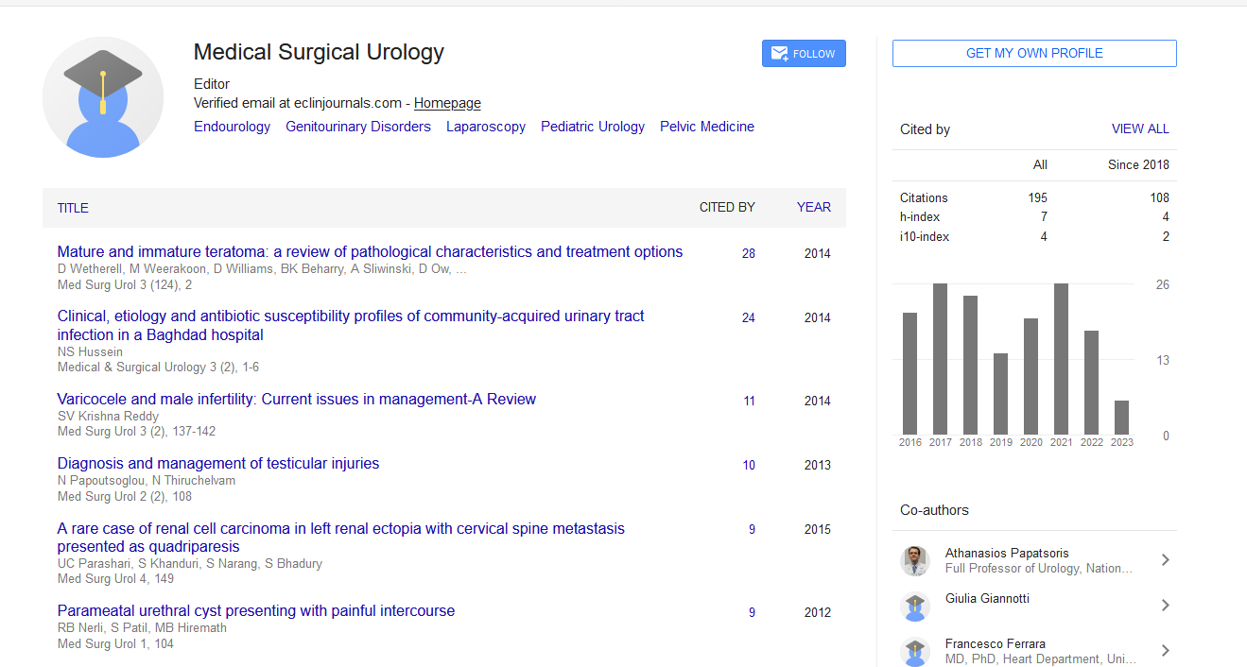Click Giulia Giannotti avatar icon
The height and width of the screenshot is (667, 1247).
coord(914,606)
